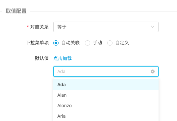Click the 自定义 option label text
Viewport: 177px width, 121px height.
pyautogui.click(x=122, y=43)
